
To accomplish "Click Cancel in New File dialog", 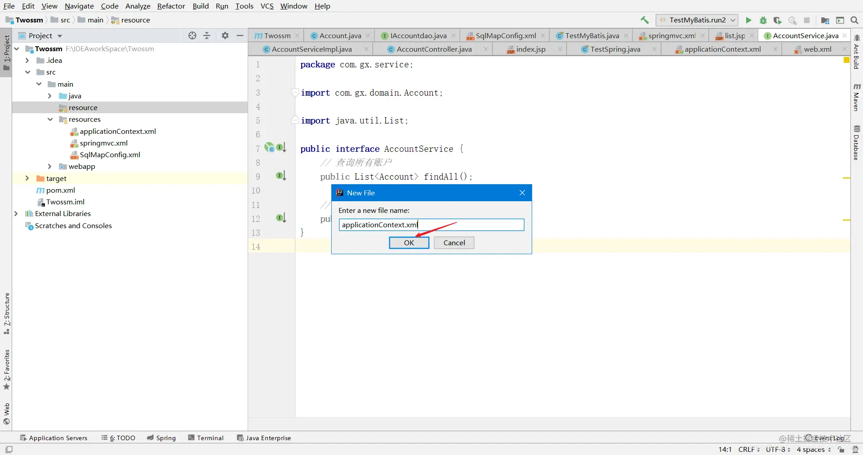I will (x=454, y=243).
